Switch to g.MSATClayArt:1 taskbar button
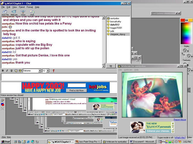The width and height of the screenshot is (193, 144). coord(61,142)
